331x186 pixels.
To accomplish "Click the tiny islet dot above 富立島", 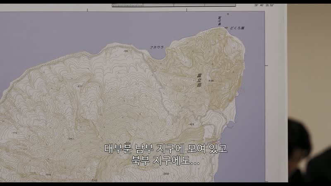I will click(228, 14).
